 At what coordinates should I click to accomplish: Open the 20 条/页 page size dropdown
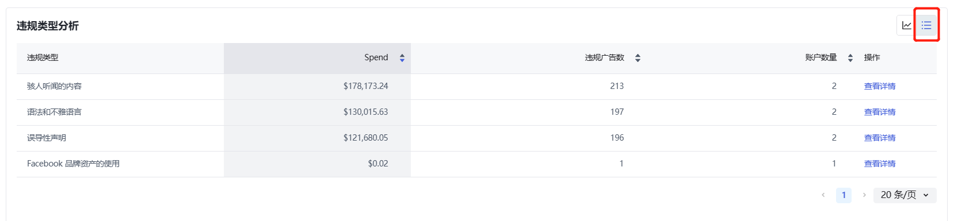coord(905,195)
